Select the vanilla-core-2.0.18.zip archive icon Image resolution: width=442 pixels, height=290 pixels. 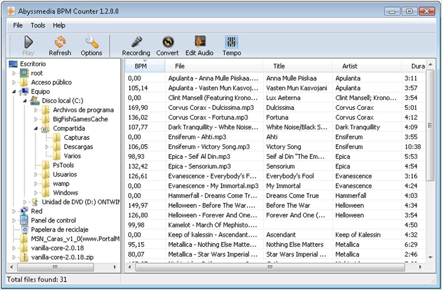tap(24, 257)
